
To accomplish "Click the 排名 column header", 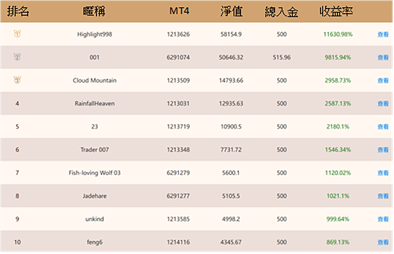I will pyautogui.click(x=18, y=11).
